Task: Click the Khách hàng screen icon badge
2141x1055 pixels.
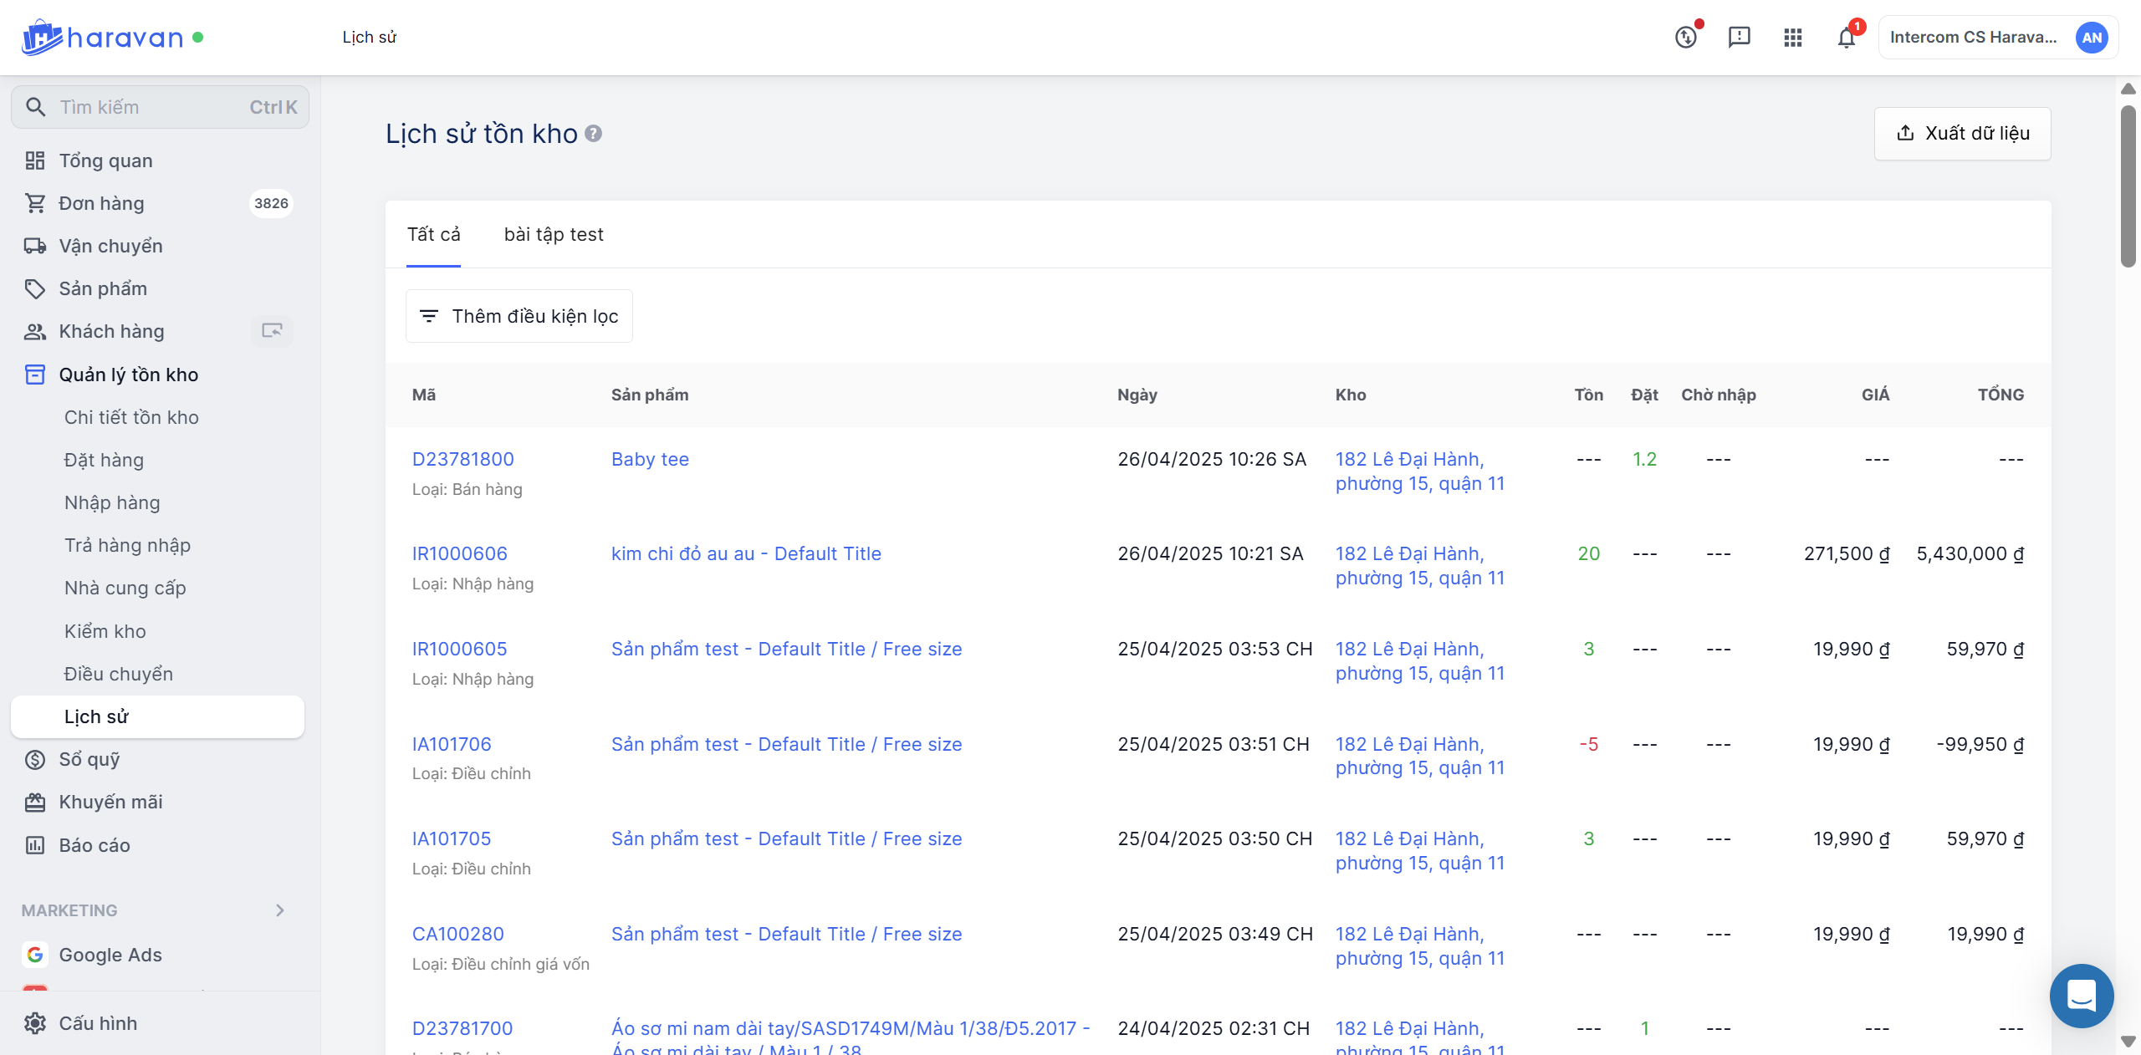Action: (x=272, y=331)
